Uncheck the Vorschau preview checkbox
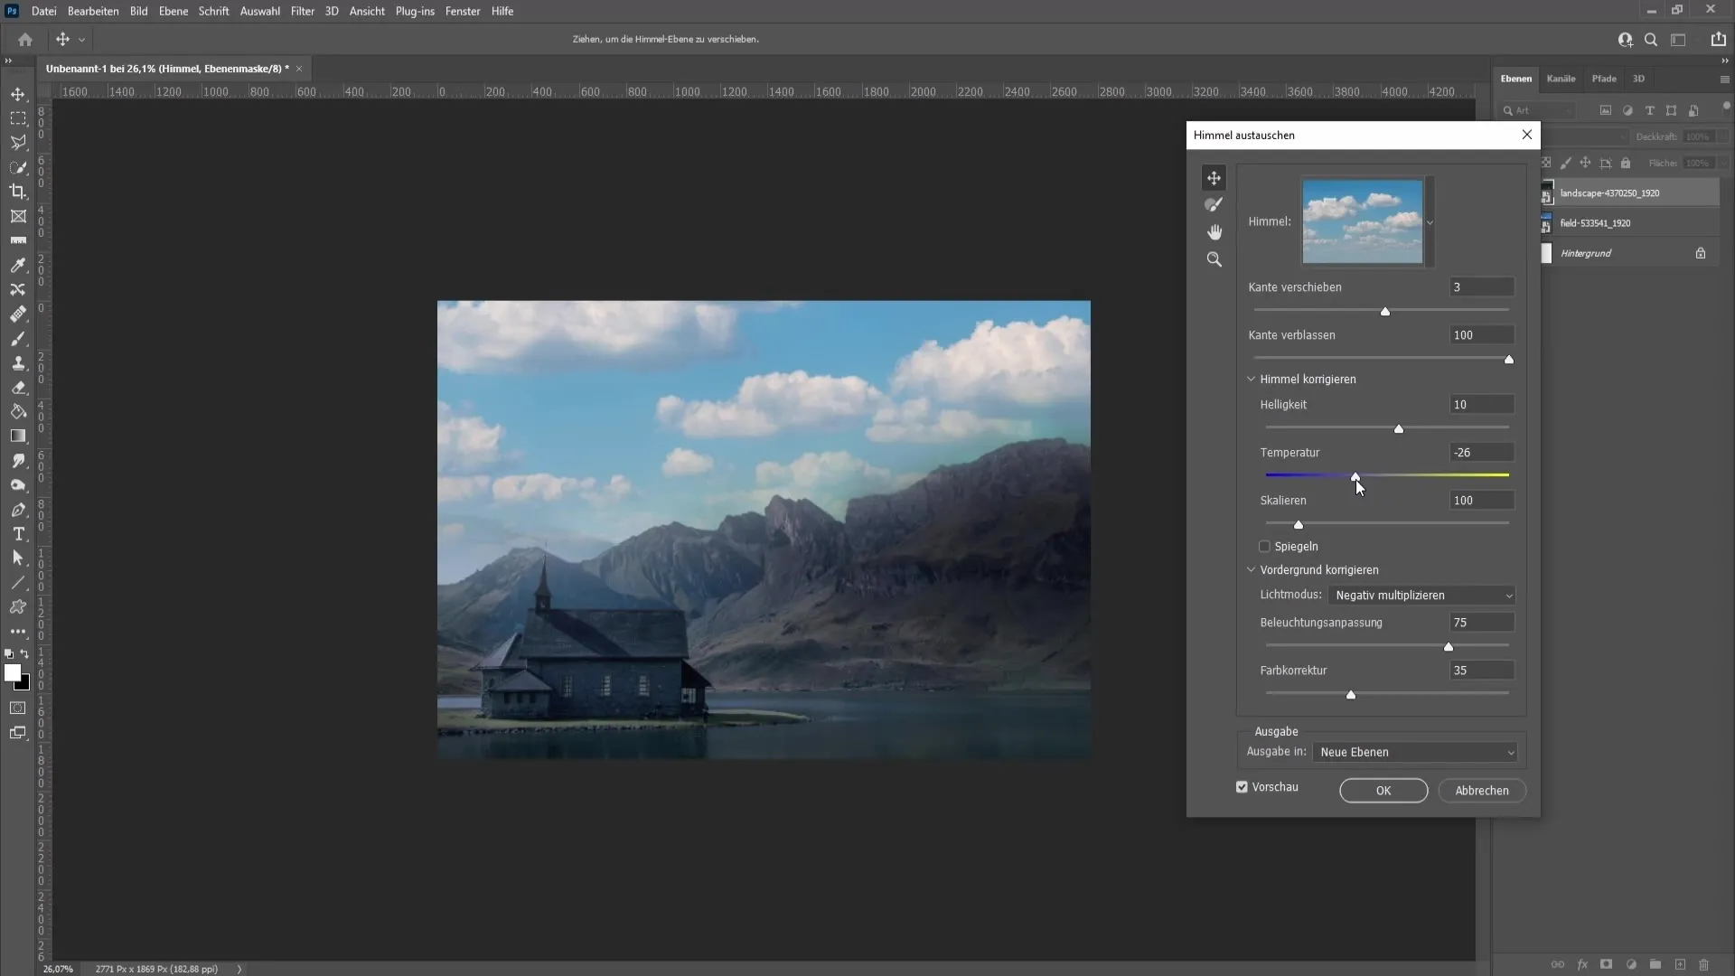Viewport: 1735px width, 976px height. (1242, 787)
